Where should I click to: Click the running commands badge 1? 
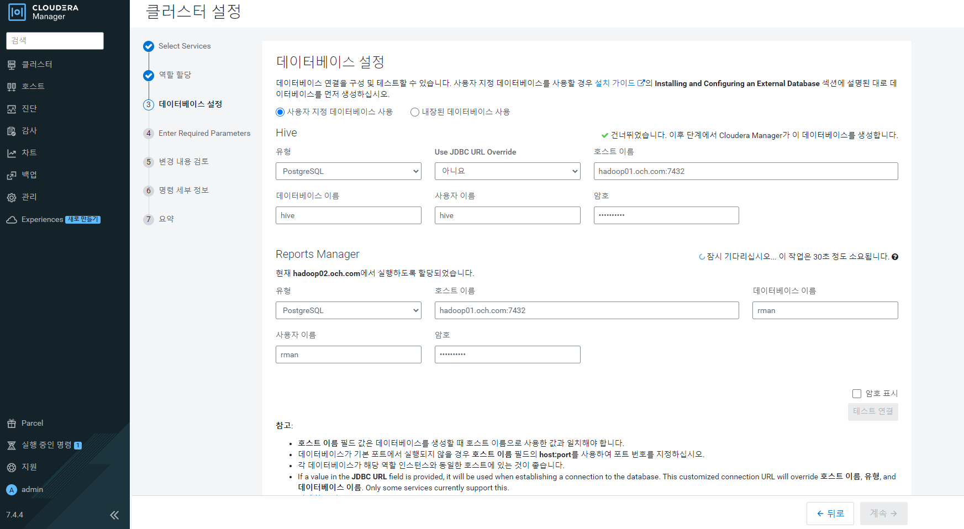click(x=78, y=446)
